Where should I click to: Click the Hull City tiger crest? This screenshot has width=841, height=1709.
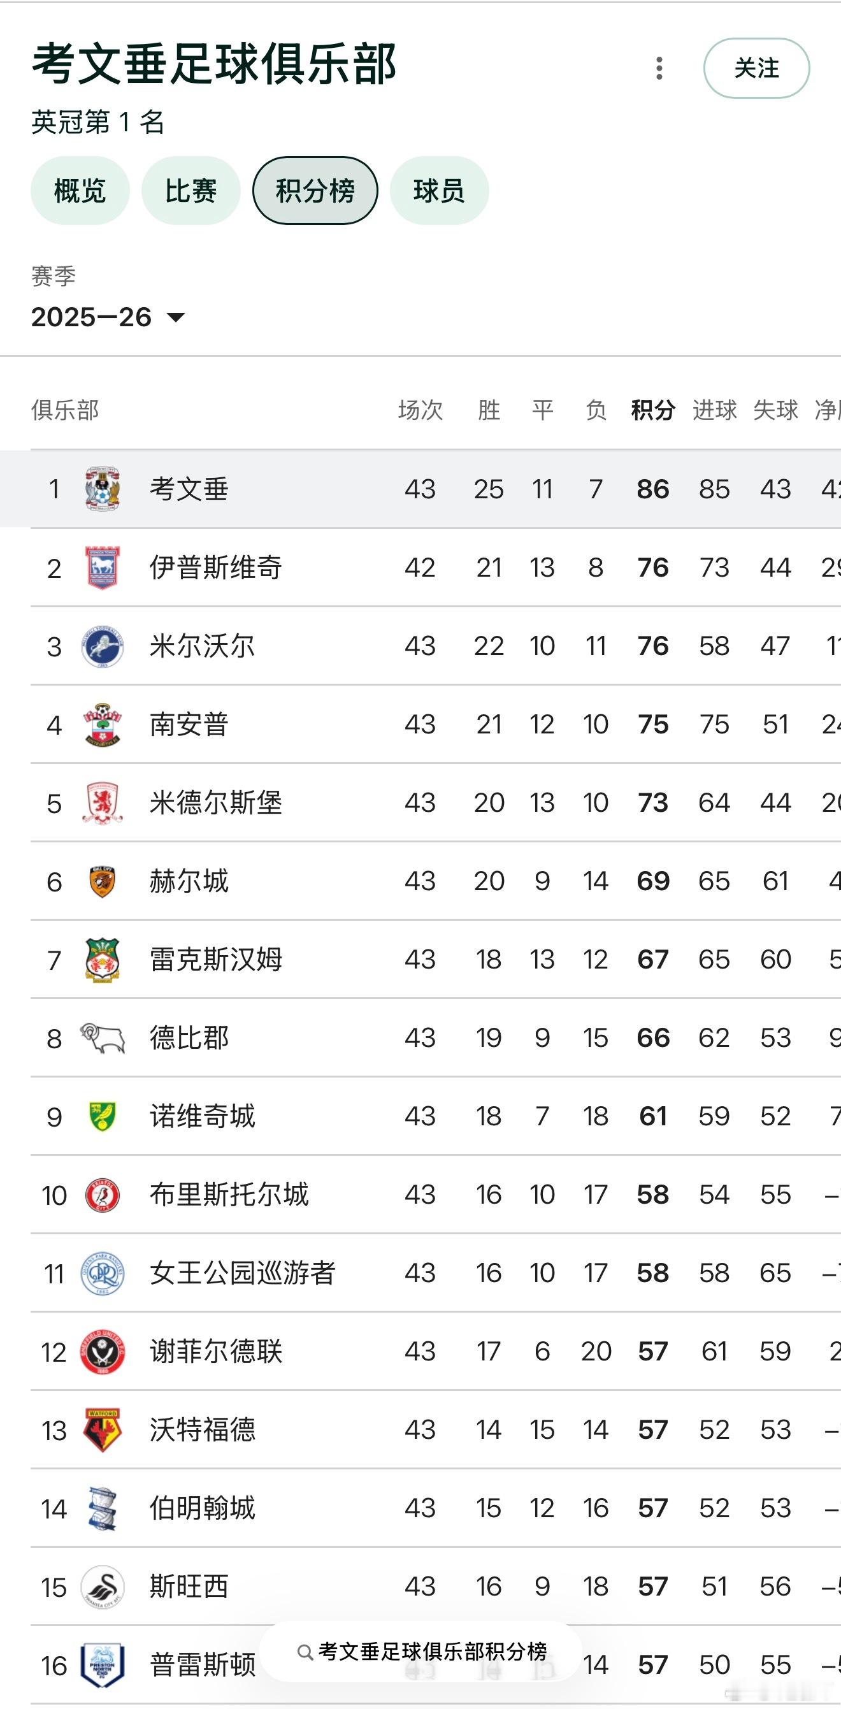coord(103,882)
